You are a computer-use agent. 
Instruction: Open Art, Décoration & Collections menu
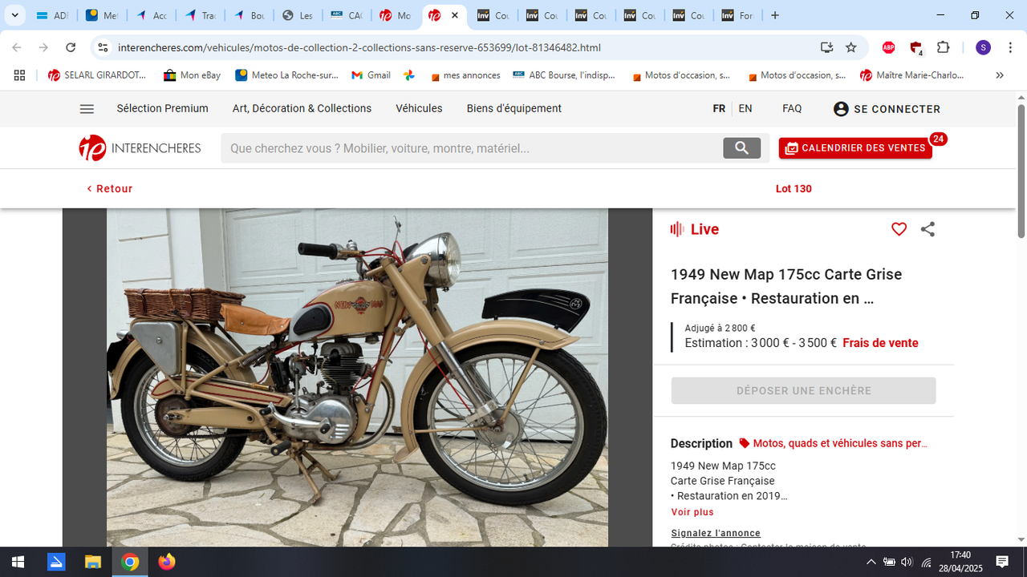[x=302, y=108]
